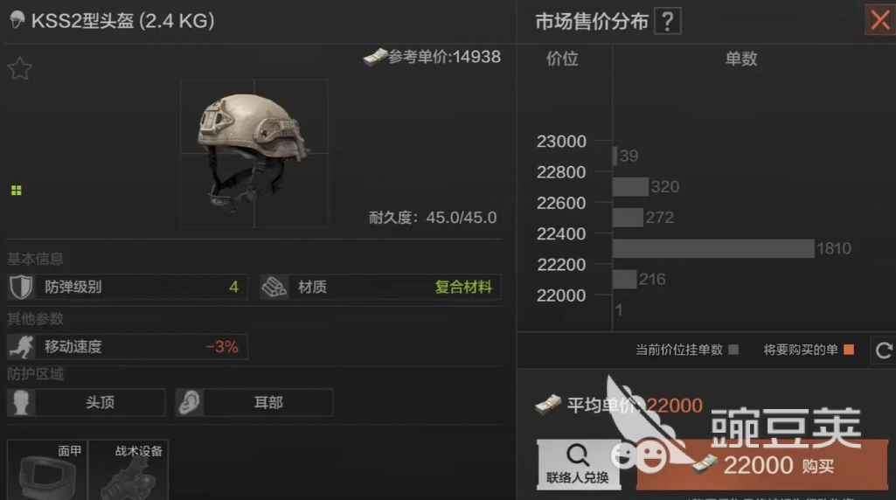This screenshot has height=500, width=896.
Task: Open the 面甲 attachment slot
Action: click(47, 469)
